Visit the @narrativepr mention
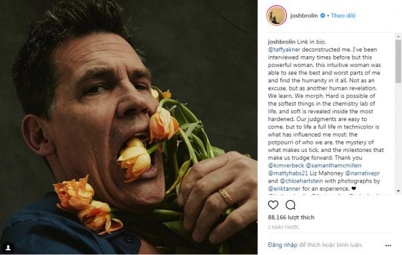 click(362, 173)
